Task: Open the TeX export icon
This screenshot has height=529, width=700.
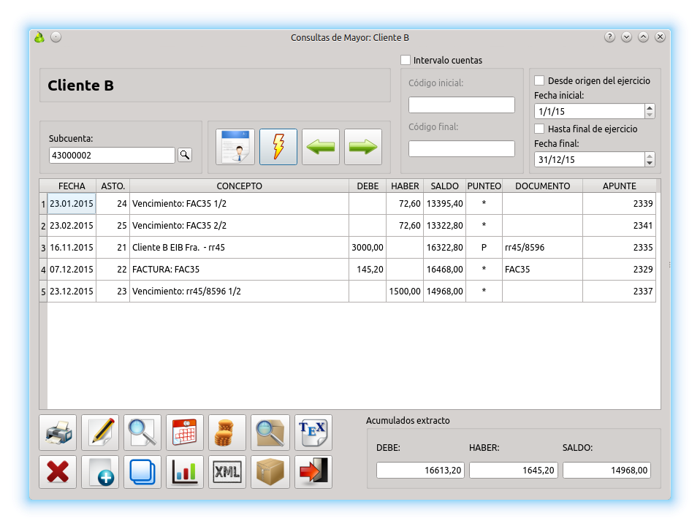Action: point(313,433)
